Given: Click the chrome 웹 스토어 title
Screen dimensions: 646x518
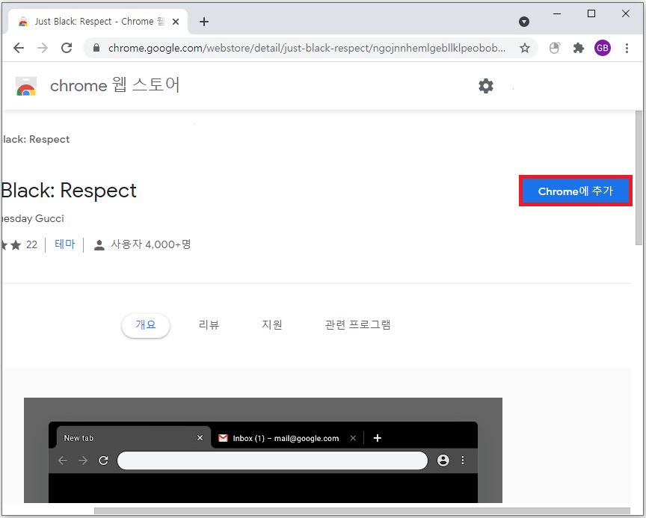Looking at the screenshot, I should point(115,85).
